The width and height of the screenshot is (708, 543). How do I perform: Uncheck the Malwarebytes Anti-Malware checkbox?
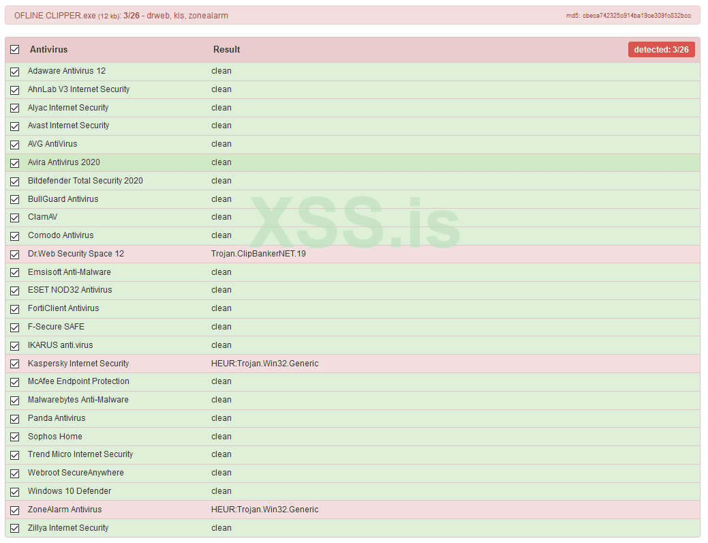pyautogui.click(x=14, y=400)
